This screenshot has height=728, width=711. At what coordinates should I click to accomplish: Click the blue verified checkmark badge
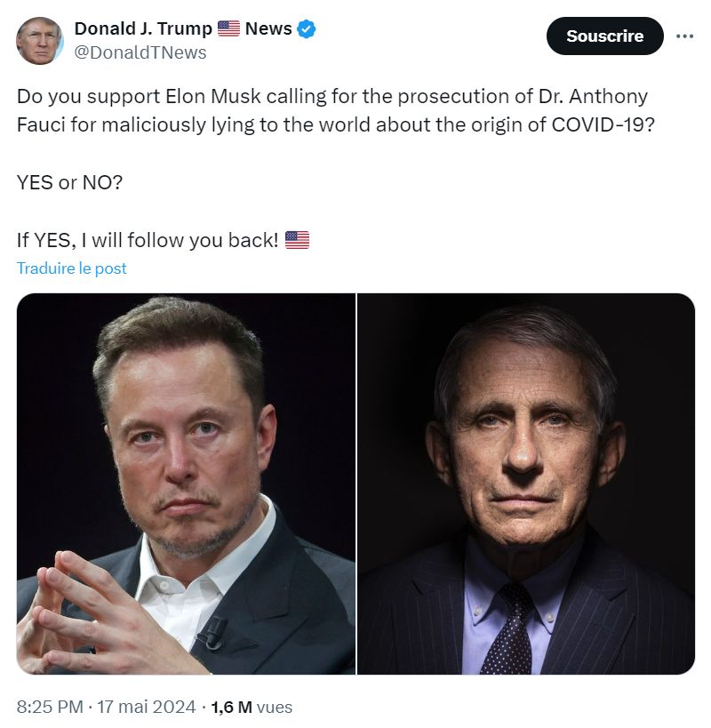(x=307, y=29)
